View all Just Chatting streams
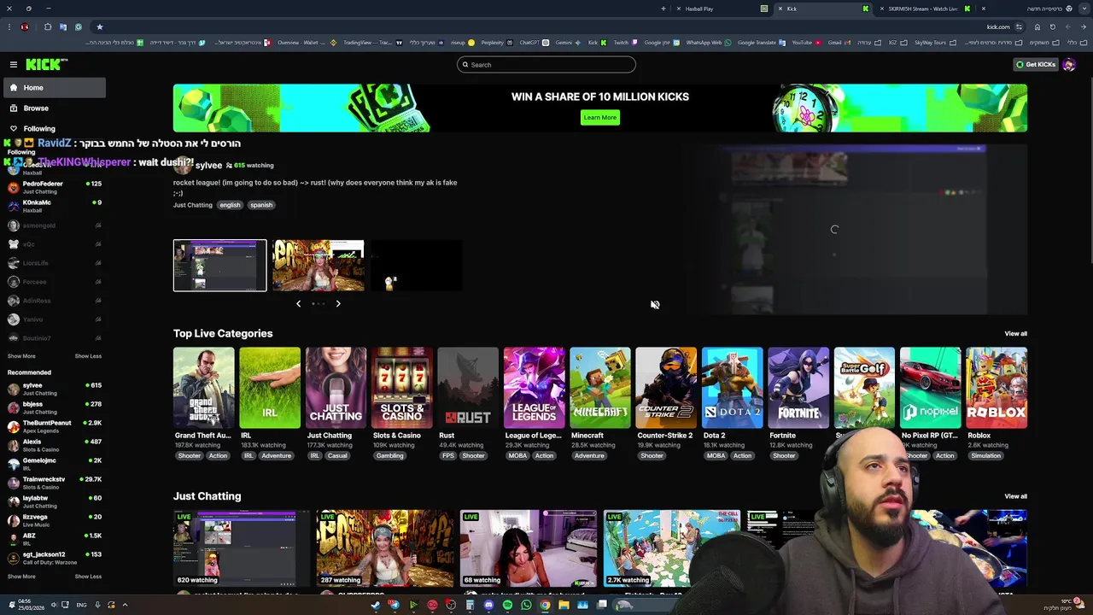1093x615 pixels. [1015, 496]
